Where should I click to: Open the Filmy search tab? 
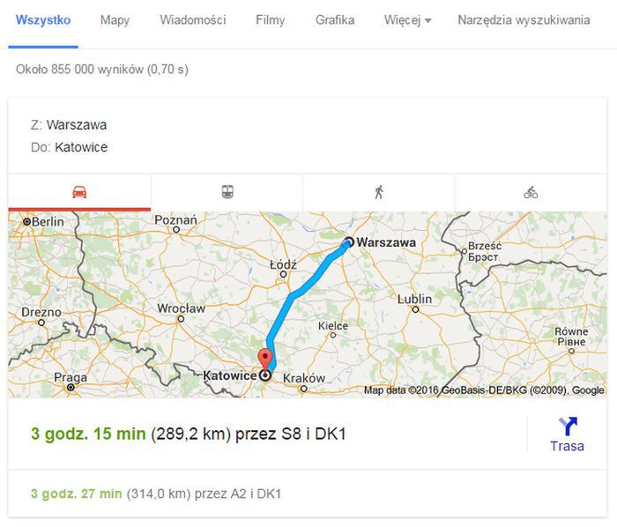coord(270,20)
